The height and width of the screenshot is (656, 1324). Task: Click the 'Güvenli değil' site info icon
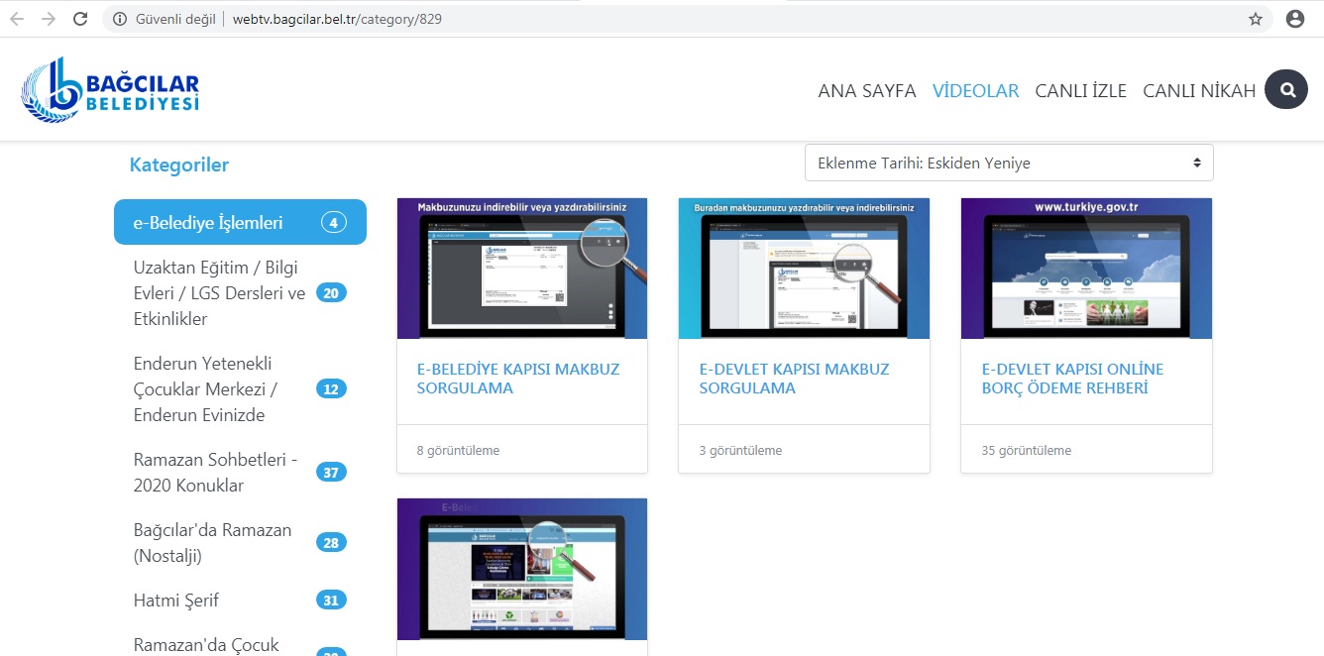120,19
